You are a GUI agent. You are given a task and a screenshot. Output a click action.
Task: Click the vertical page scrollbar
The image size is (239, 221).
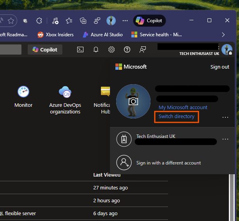(x=232, y=198)
